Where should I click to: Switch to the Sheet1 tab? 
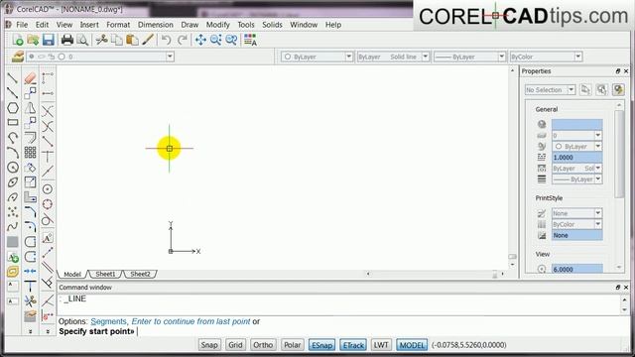point(105,274)
